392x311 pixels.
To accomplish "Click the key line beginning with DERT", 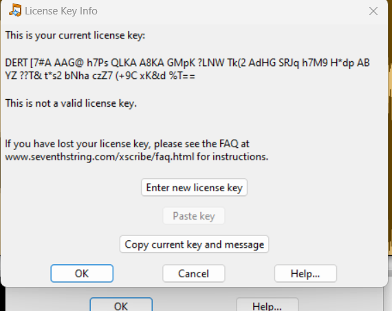I will click(187, 63).
